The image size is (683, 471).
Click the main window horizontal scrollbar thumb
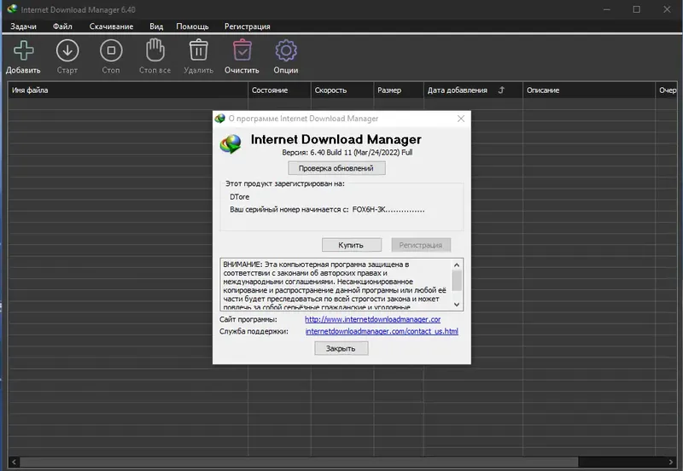299,462
